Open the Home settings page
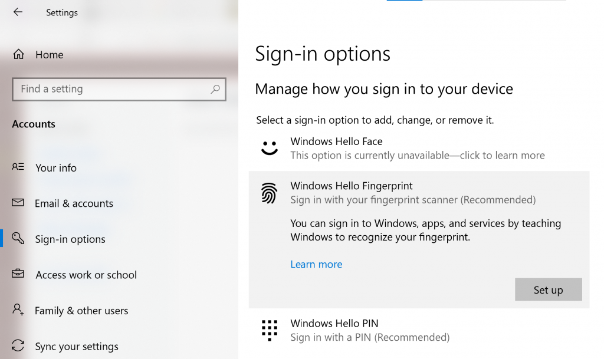The image size is (604, 359). (x=50, y=55)
